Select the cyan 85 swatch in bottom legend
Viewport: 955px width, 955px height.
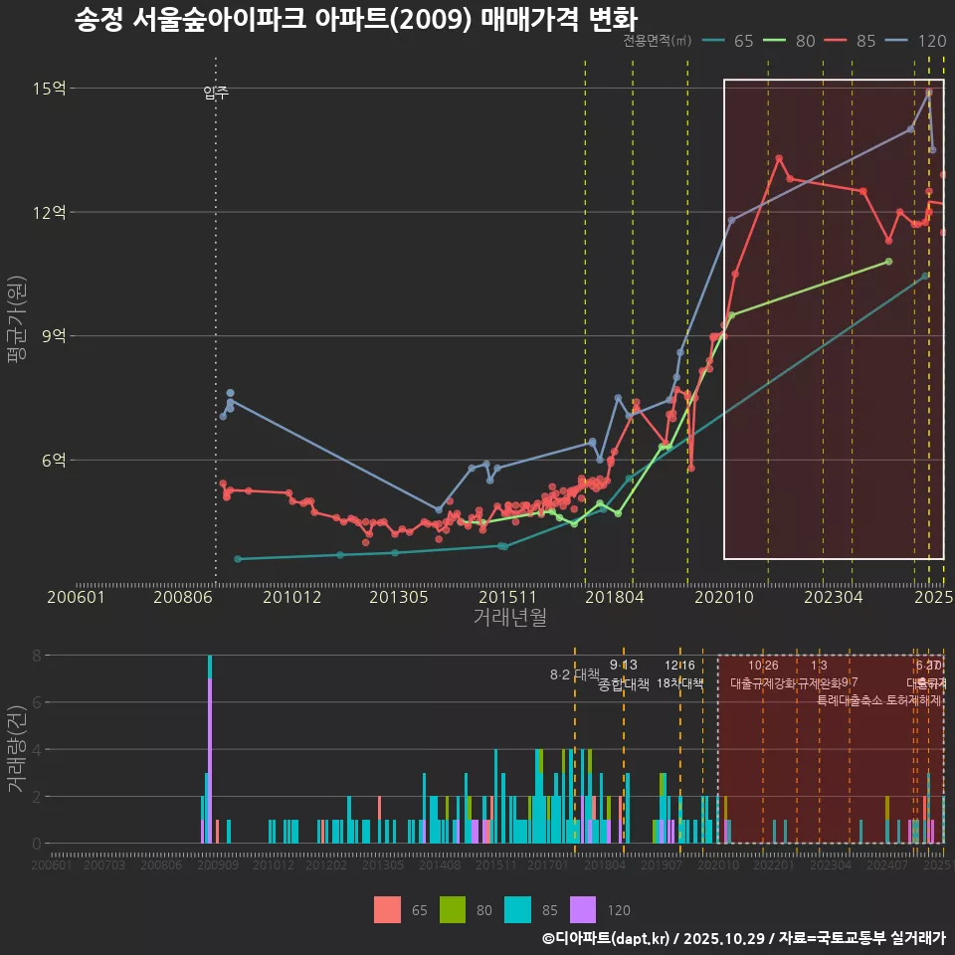(516, 908)
